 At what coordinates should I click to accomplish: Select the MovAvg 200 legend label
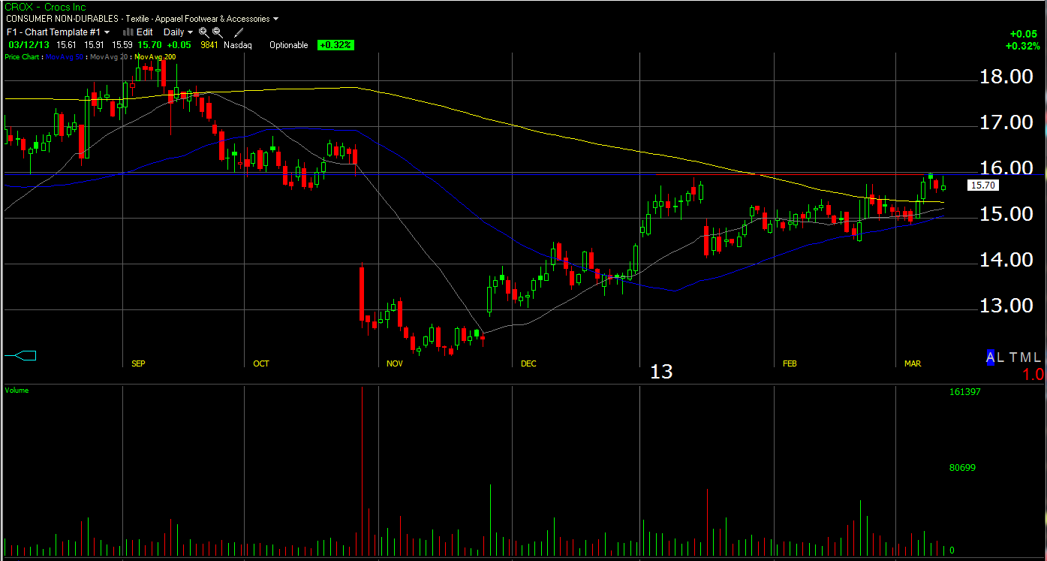pyautogui.click(x=155, y=56)
